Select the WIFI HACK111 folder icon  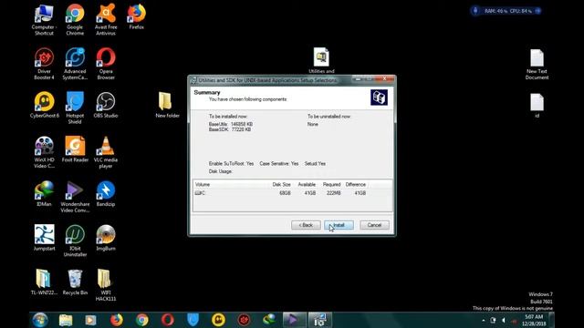106,285
